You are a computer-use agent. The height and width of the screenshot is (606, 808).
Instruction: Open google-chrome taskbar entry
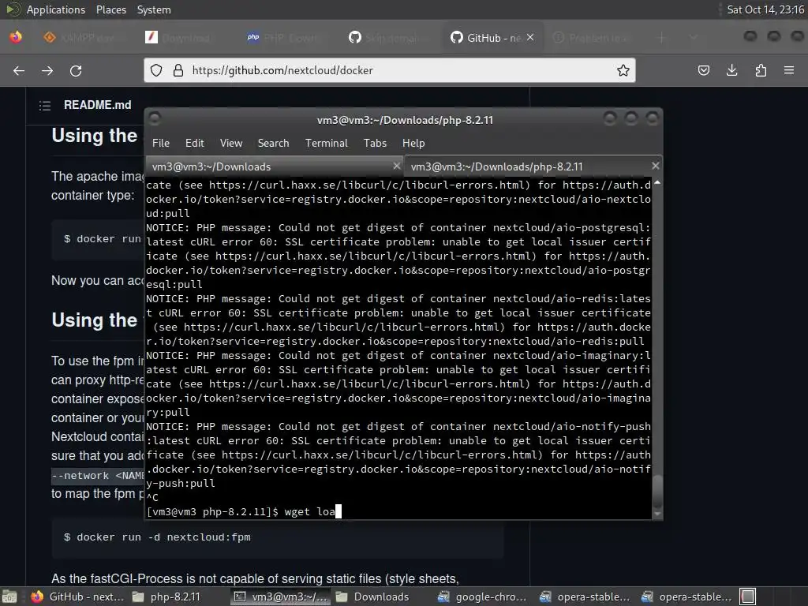click(x=484, y=597)
